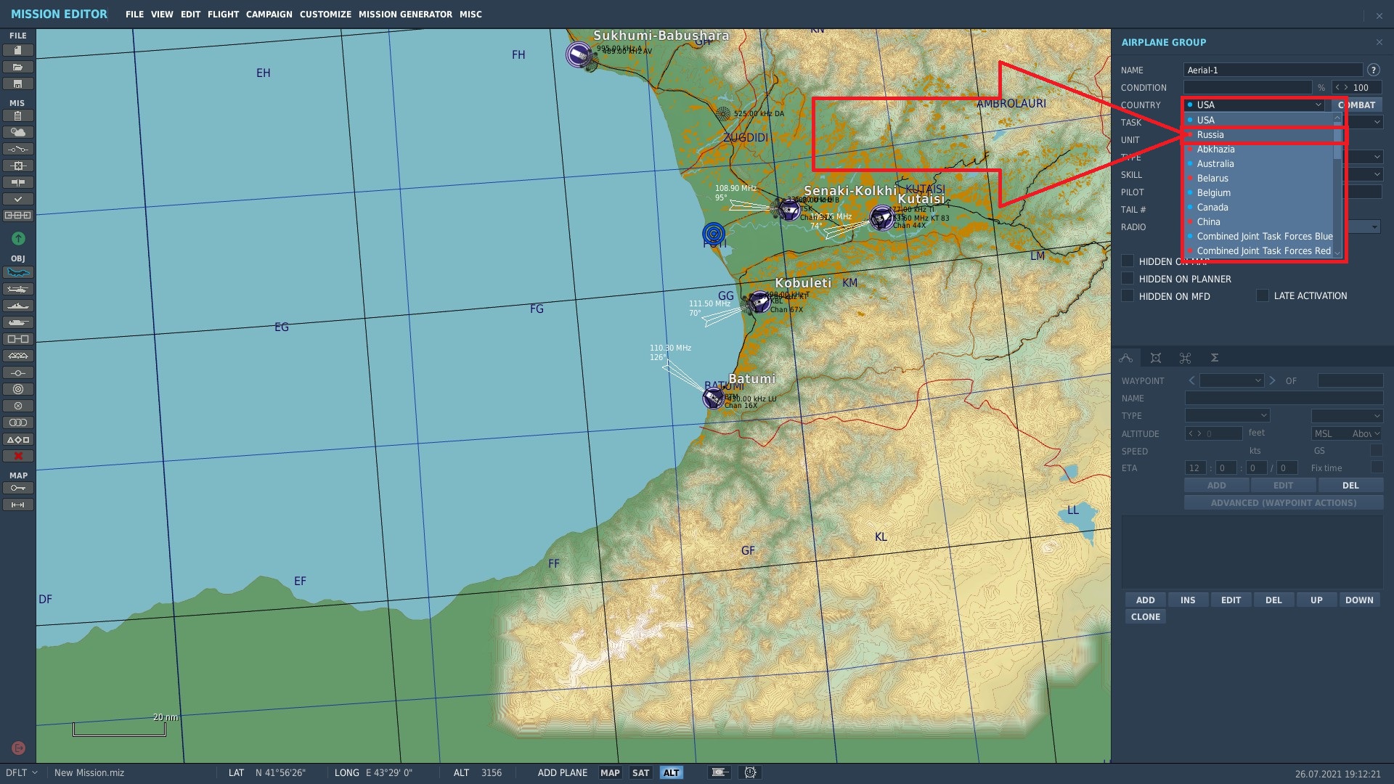Open the Campaign menu

(269, 15)
